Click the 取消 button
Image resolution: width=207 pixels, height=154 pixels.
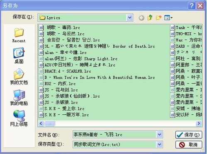(189, 144)
